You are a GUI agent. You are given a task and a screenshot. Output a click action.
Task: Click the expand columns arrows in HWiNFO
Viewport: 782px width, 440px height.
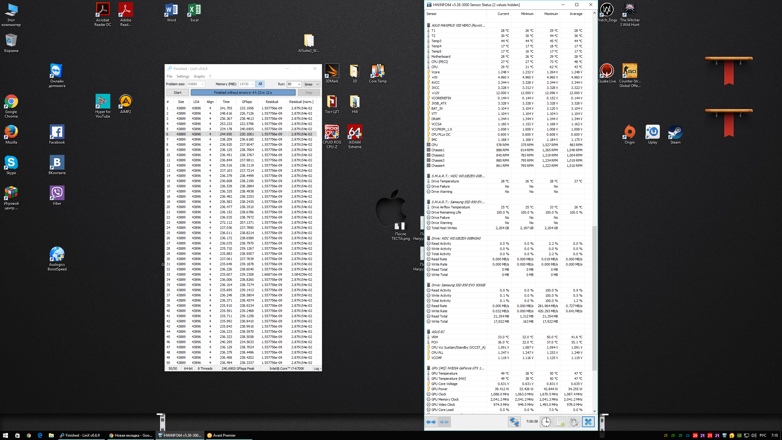click(x=431, y=422)
